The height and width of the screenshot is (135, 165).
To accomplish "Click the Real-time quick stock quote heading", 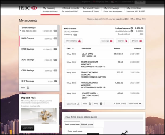I will click(81, 117).
